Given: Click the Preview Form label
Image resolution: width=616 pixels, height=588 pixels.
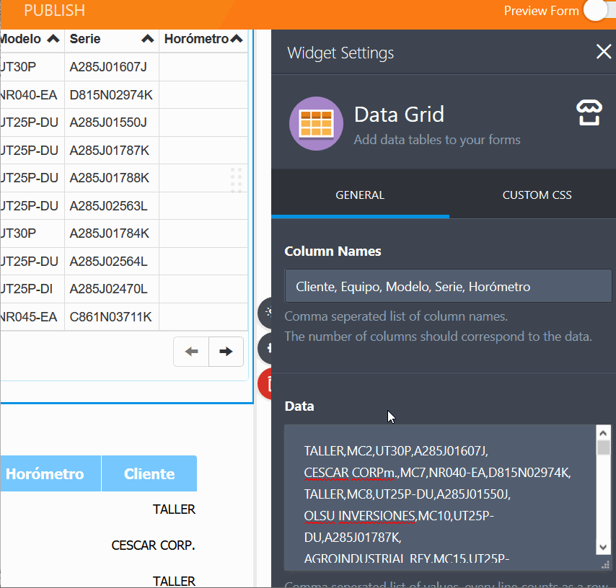Looking at the screenshot, I should pos(541,11).
